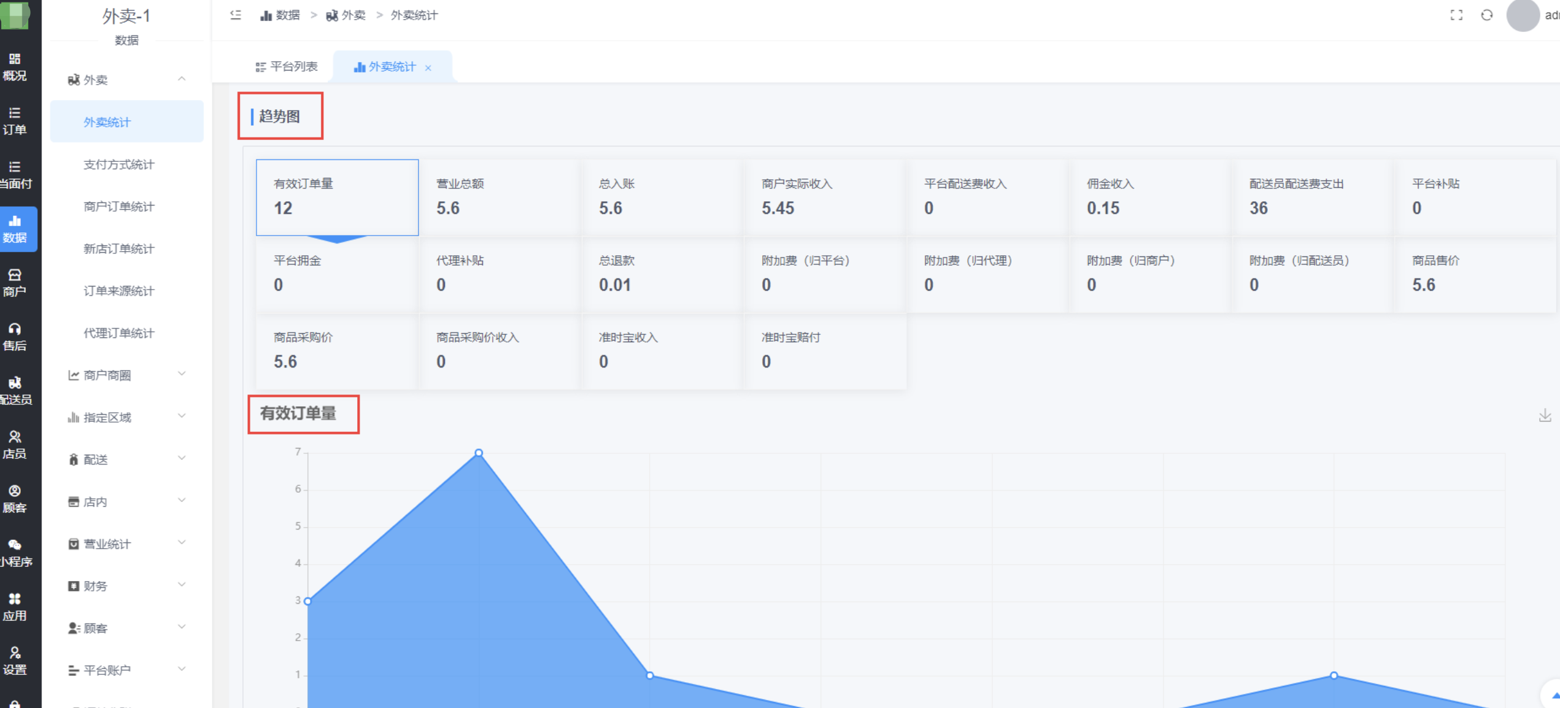This screenshot has height=708, width=1560.
Task: Collapse the 外卖 menu group
Action: pos(126,80)
